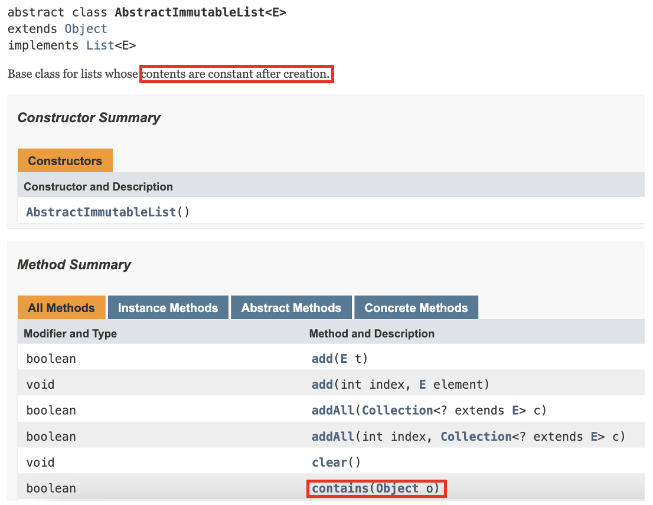
Task: Click 'void' in the clear() row
Action: click(x=40, y=463)
